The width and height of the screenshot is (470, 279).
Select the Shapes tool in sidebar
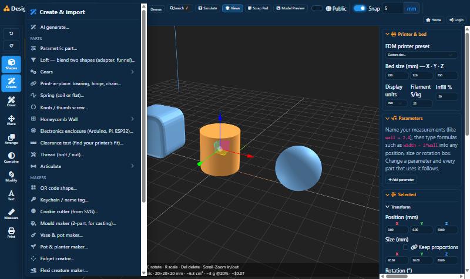click(x=11, y=64)
